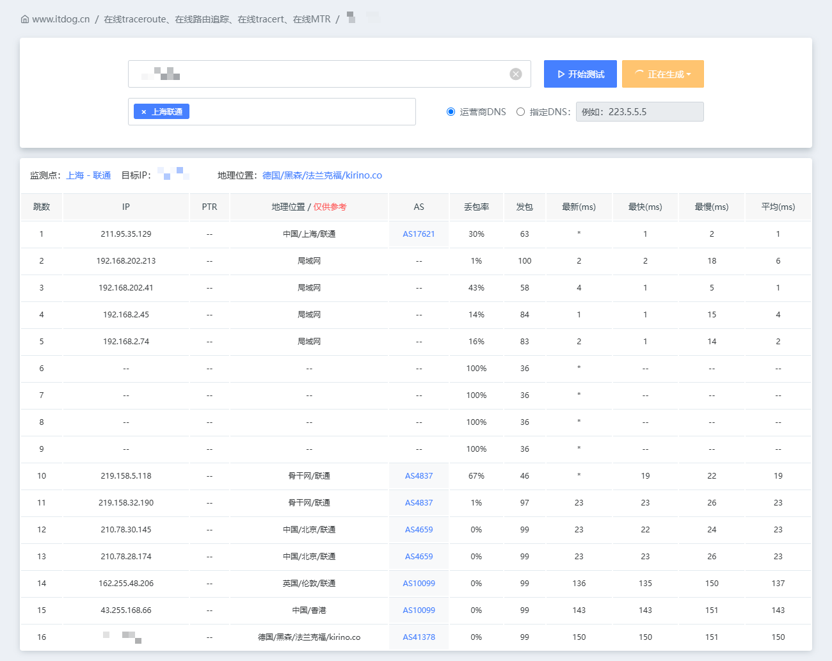The image size is (832, 661).
Task: Click the AS column header
Action: click(419, 207)
